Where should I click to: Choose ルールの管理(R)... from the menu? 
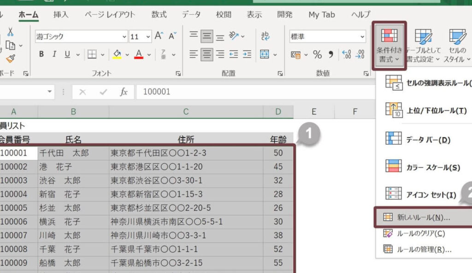tap(424, 250)
